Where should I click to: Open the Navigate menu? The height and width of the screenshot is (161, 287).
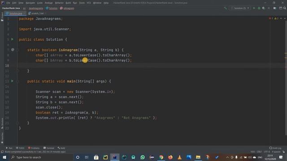click(30, 3)
